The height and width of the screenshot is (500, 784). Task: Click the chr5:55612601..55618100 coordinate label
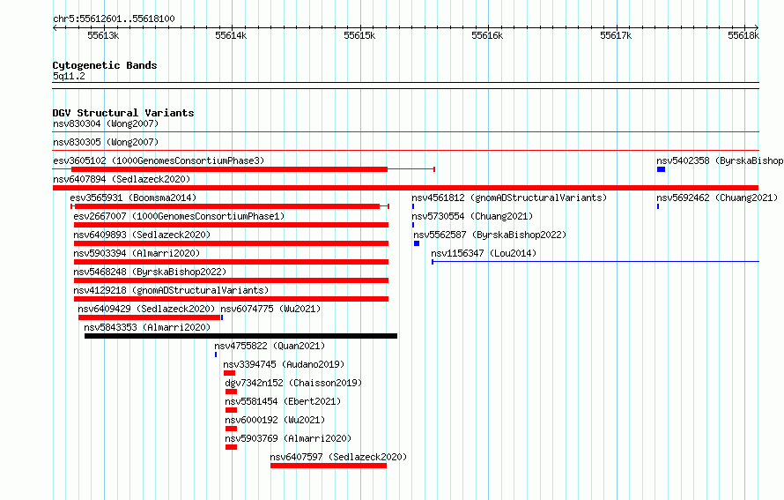click(114, 19)
